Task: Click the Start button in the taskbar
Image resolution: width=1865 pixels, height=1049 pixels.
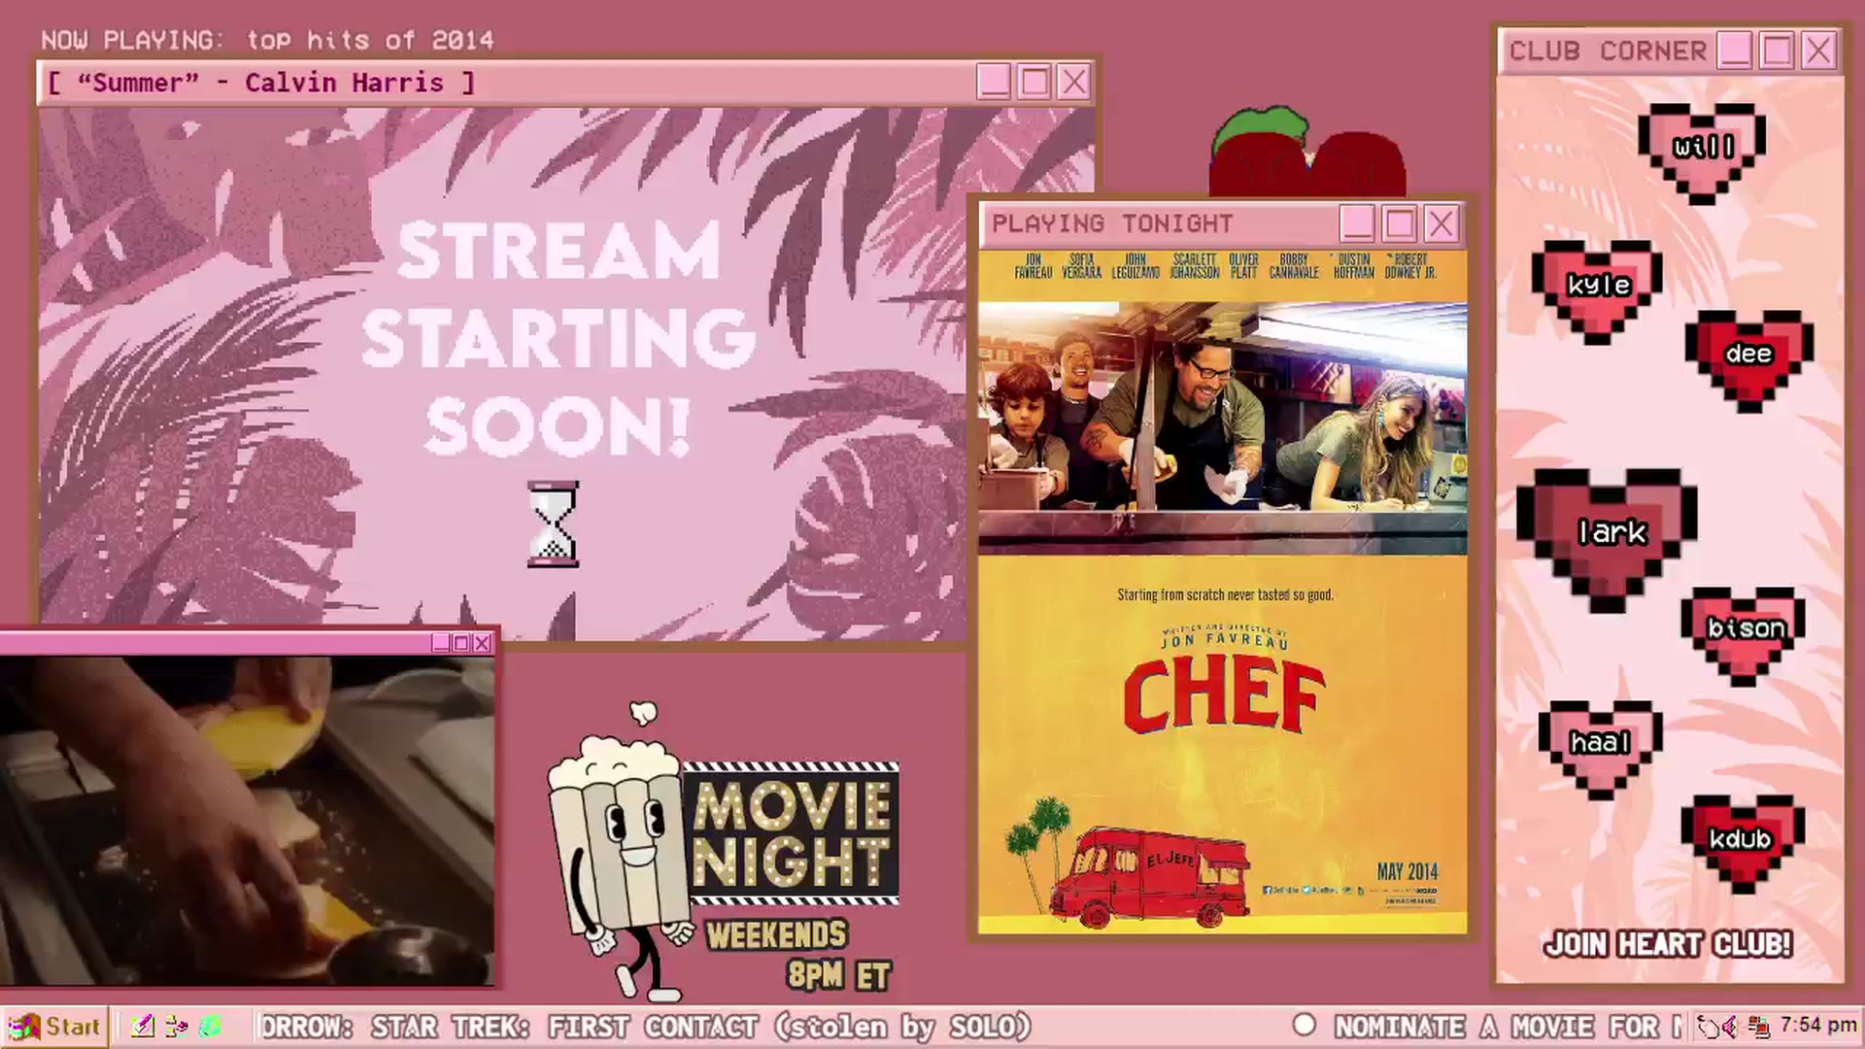Action: pyautogui.click(x=53, y=1027)
